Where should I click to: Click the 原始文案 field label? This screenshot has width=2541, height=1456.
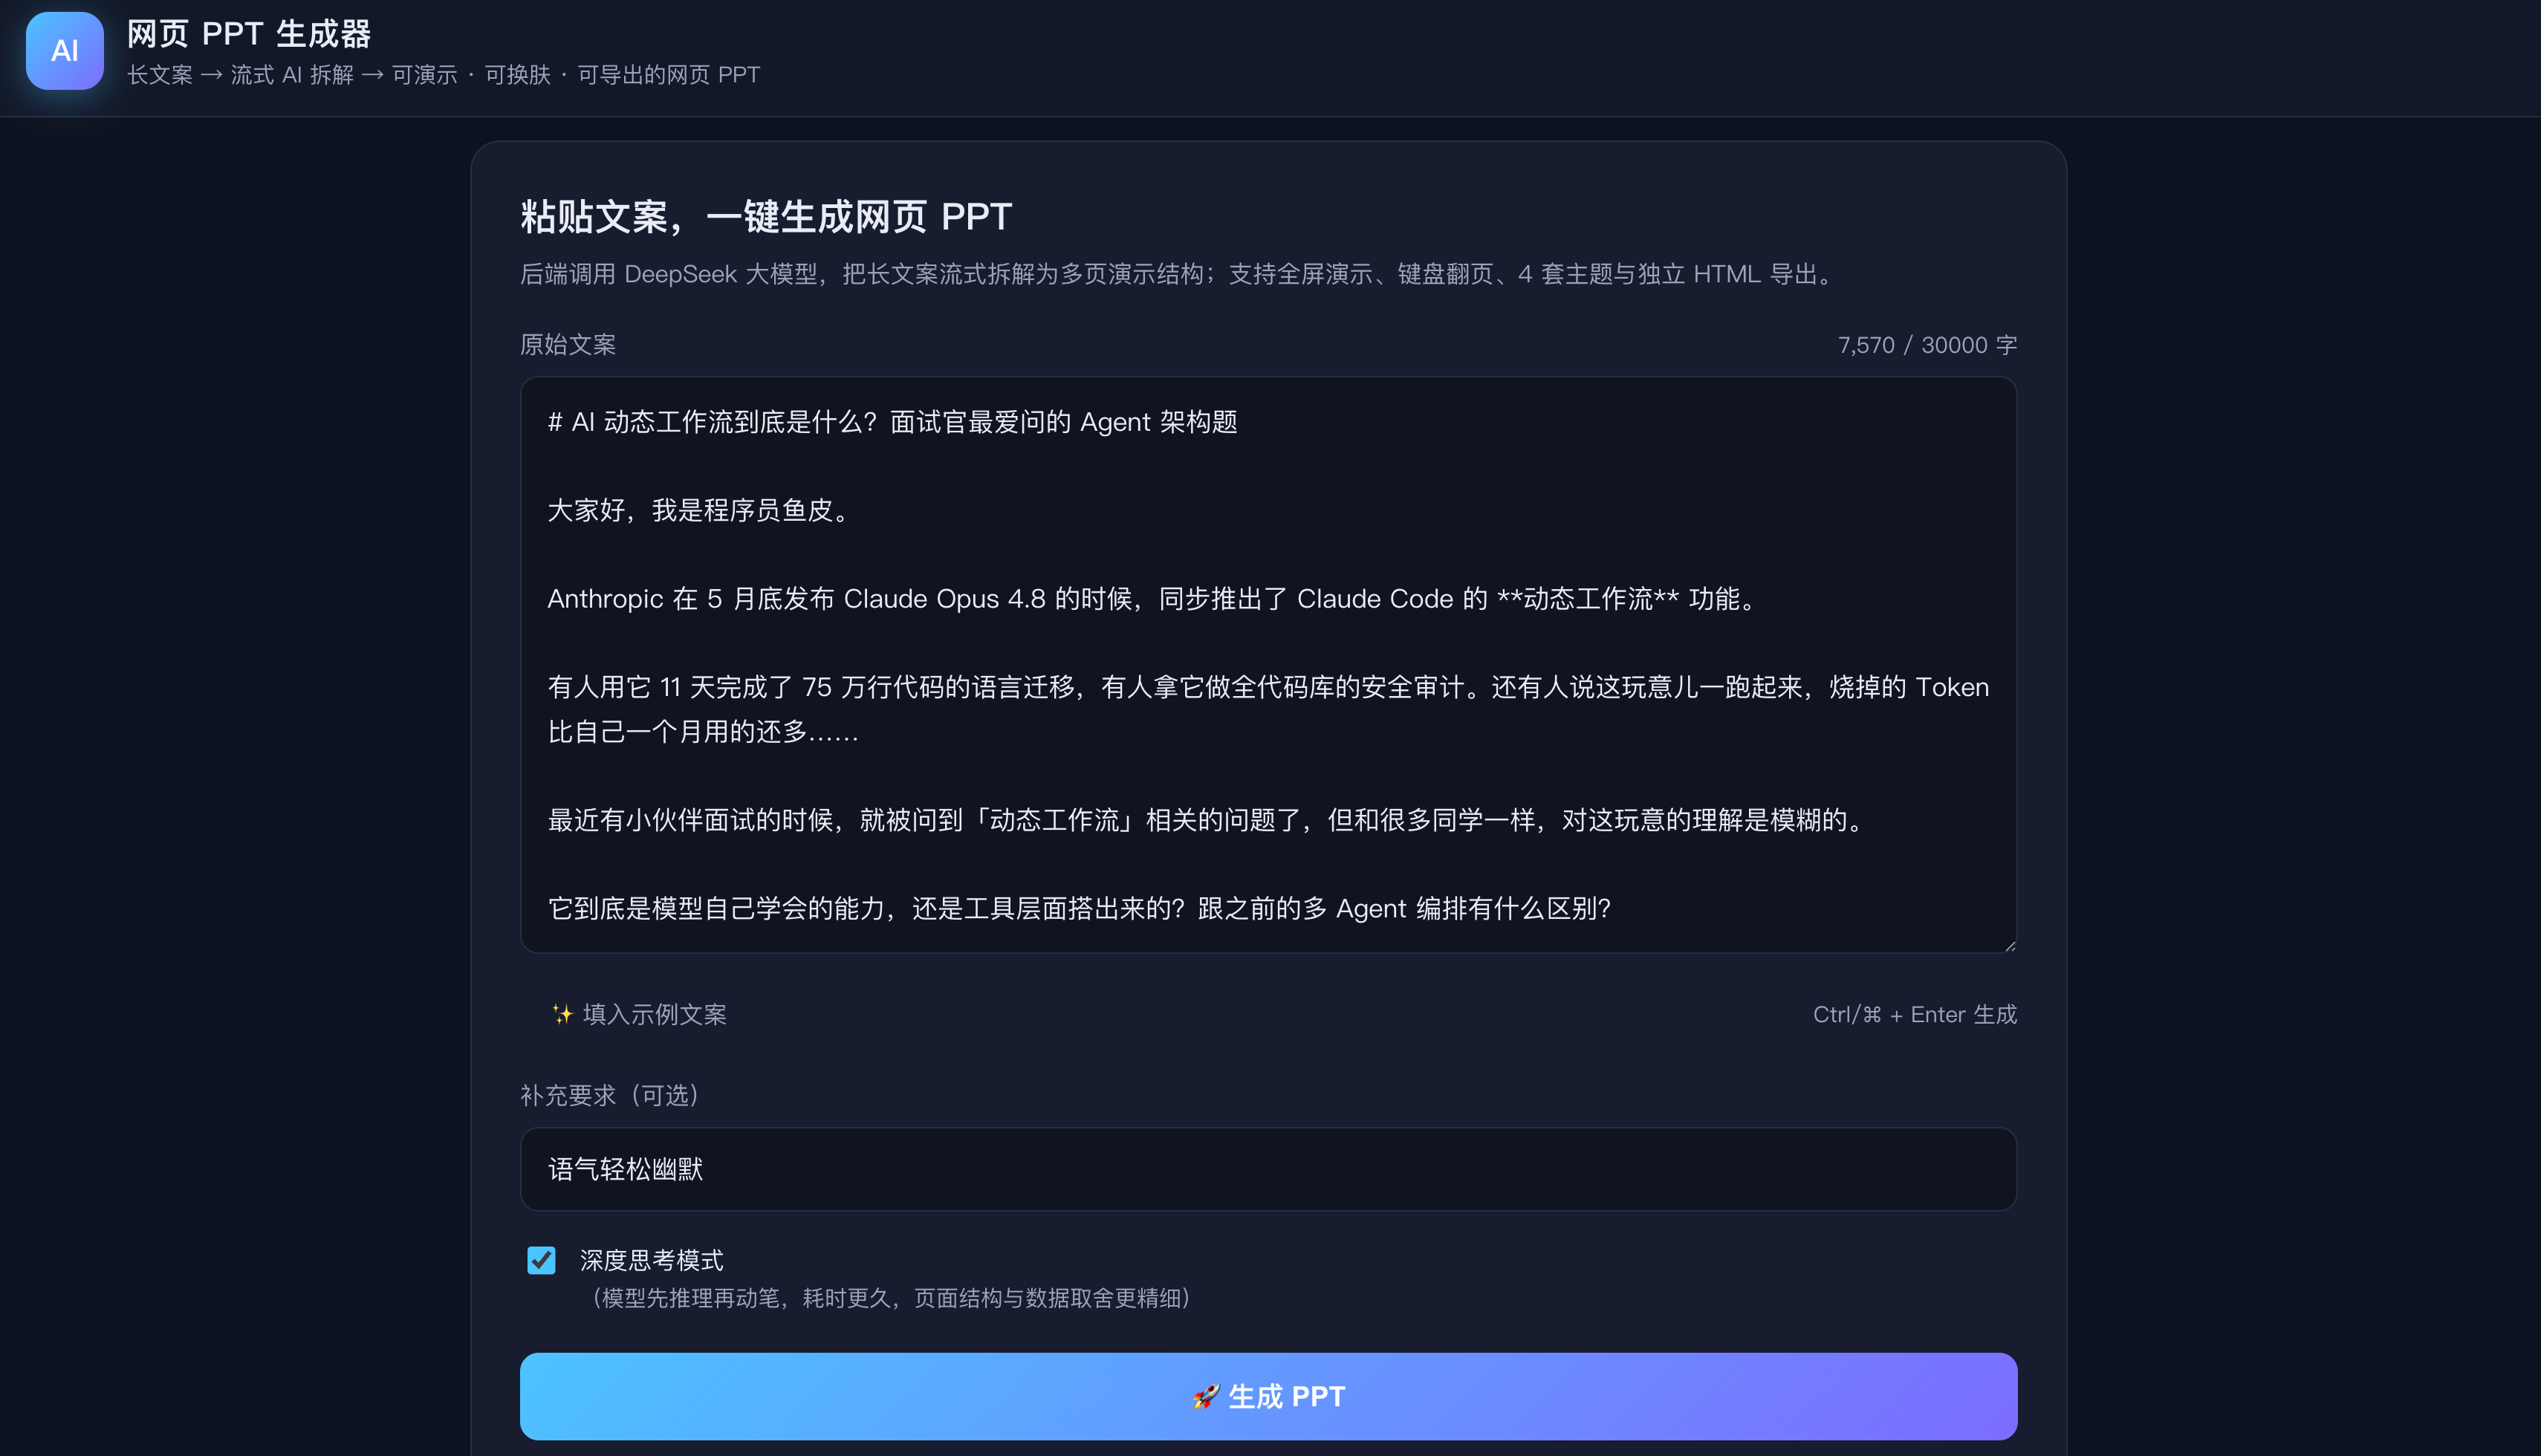(568, 345)
